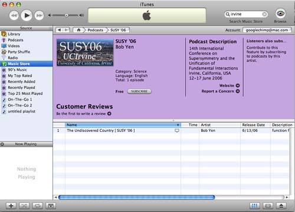Screen dimensions: 295x212
Task: Open Podcasts in the breadcrumb path
Action: coord(96,30)
